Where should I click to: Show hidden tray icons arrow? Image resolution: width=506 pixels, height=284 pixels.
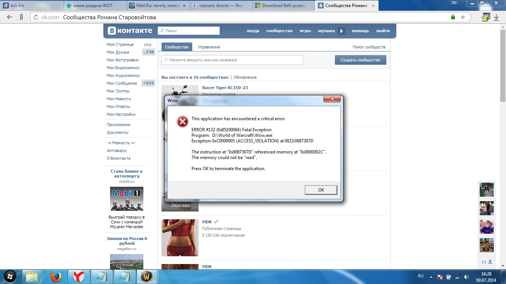point(431,277)
